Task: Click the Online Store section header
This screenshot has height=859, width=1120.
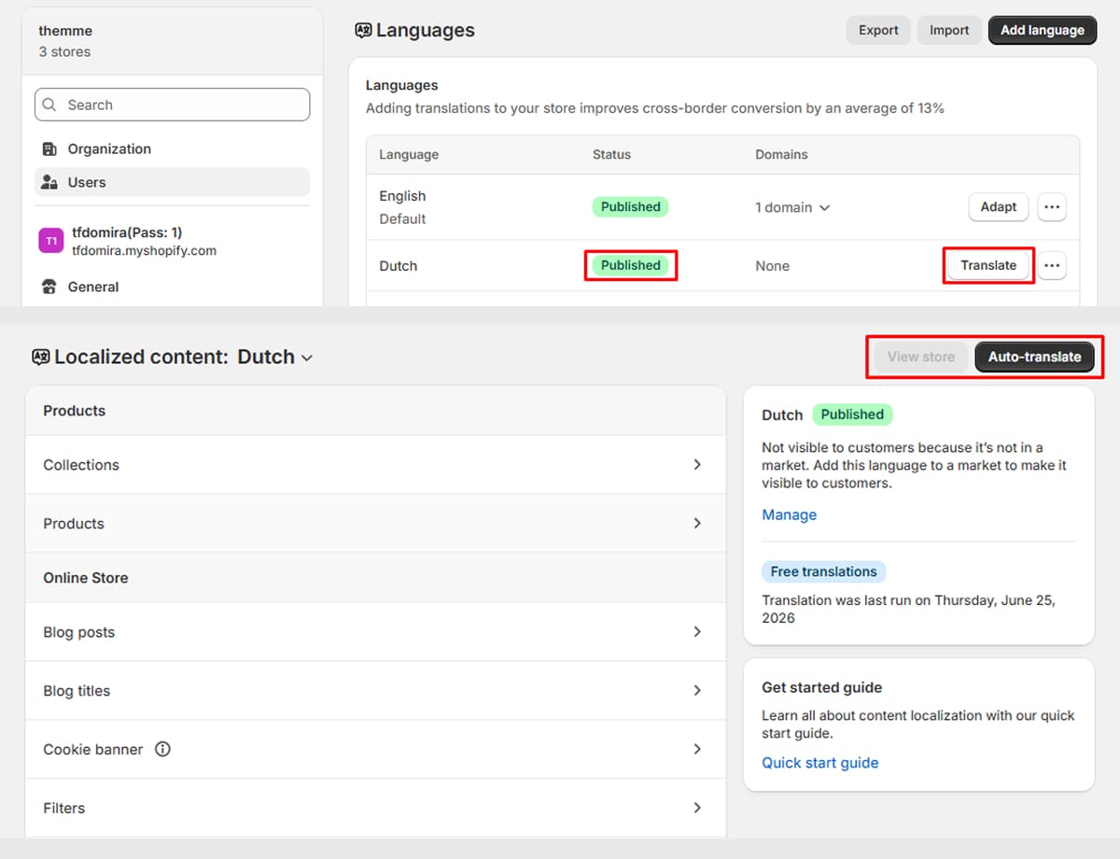Action: [86, 578]
